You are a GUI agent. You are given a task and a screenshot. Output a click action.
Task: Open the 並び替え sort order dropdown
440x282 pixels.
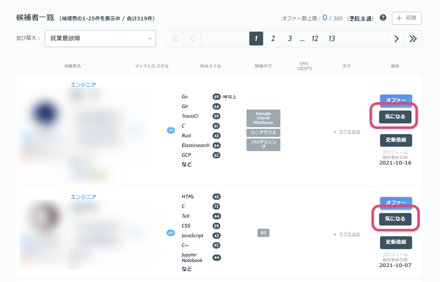[x=100, y=38]
